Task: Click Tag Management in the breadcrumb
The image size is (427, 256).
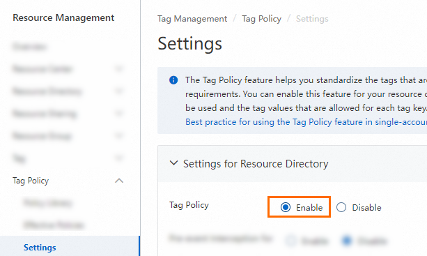Action: tap(192, 19)
